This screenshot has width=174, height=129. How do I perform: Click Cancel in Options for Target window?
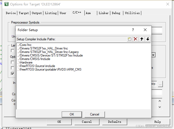pyautogui.click(x=87, y=122)
